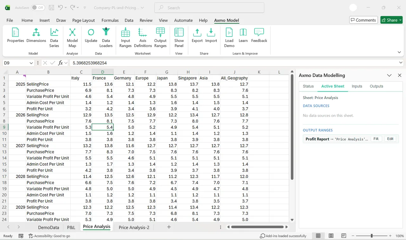Switch to Page Layout view in status bar
This screenshot has height=240, width=406.
(x=331, y=236)
